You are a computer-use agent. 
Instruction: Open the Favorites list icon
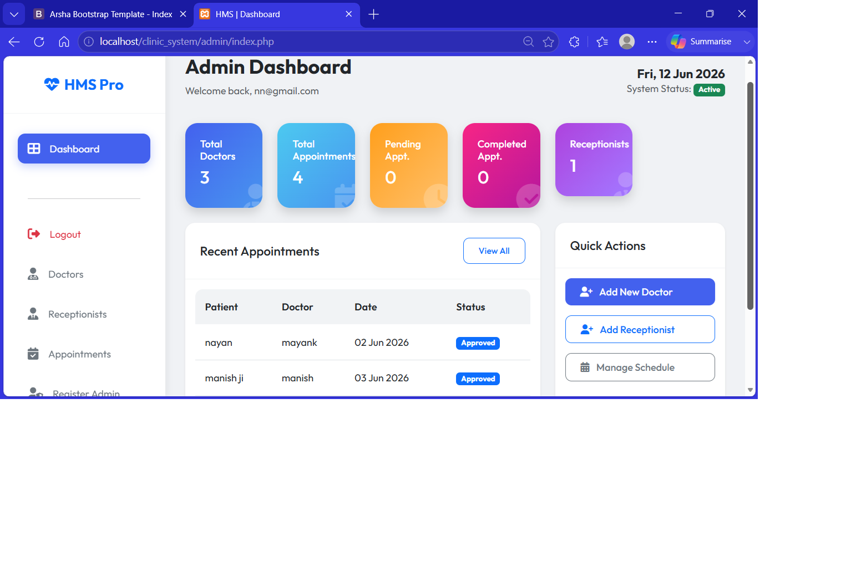[x=602, y=42]
